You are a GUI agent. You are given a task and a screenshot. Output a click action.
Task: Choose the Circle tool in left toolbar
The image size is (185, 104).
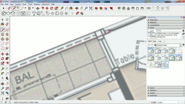pyautogui.click(x=3, y=39)
